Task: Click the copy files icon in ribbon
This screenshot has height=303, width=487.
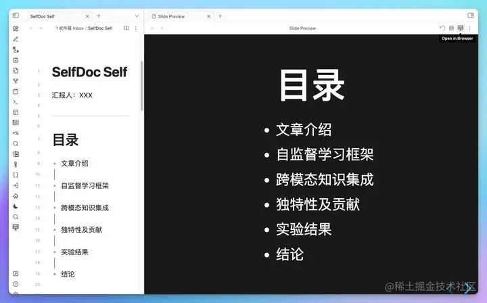Action: (16, 70)
